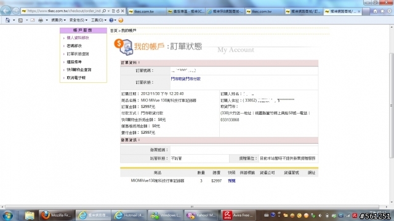
Task: Click the IE Home icon at top right
Action: point(375,11)
